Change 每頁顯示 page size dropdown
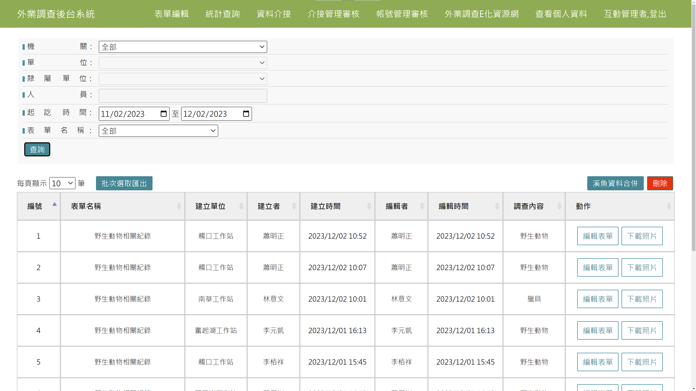Screen dimensions: 696x391 point(62,183)
